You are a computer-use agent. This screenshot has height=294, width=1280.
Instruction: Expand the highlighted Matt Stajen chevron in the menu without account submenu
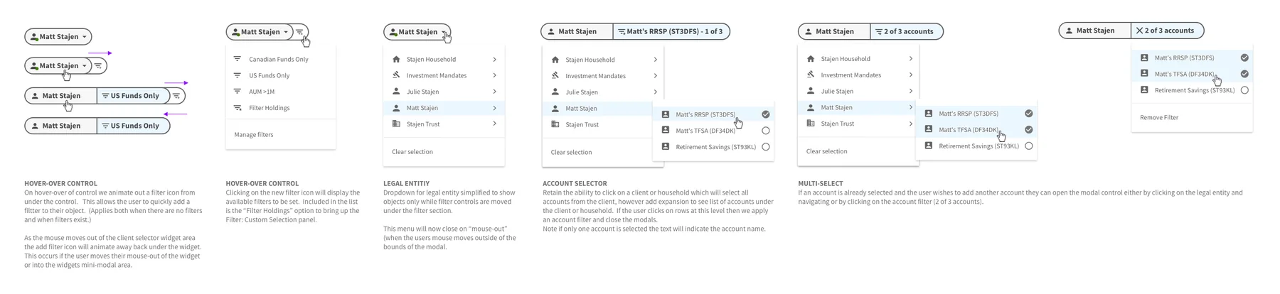click(x=494, y=108)
